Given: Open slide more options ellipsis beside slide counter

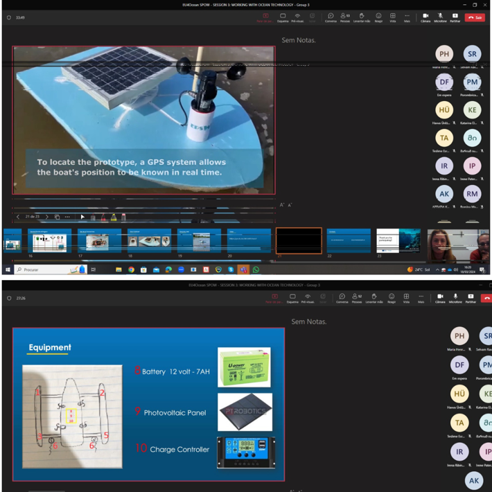Looking at the screenshot, I should point(67,217).
